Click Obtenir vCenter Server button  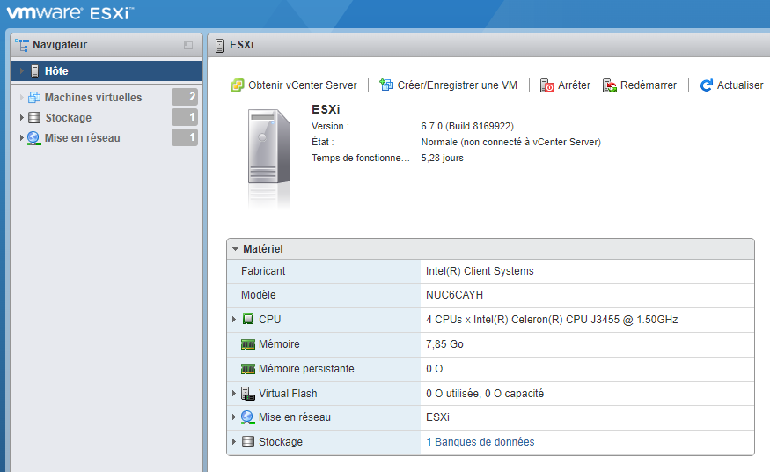pos(294,85)
